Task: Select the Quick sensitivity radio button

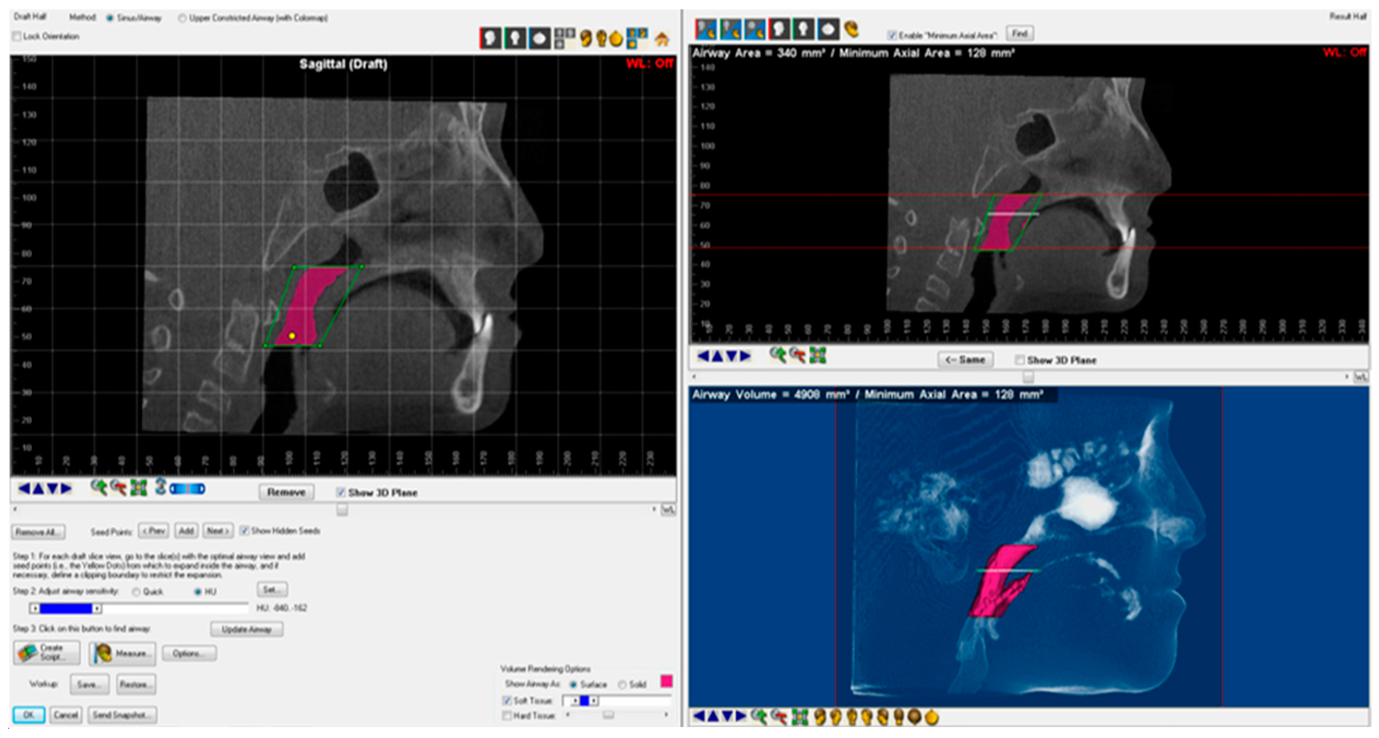Action: point(136,591)
